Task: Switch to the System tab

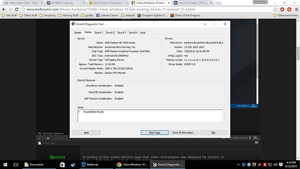Action: [x=78, y=33]
